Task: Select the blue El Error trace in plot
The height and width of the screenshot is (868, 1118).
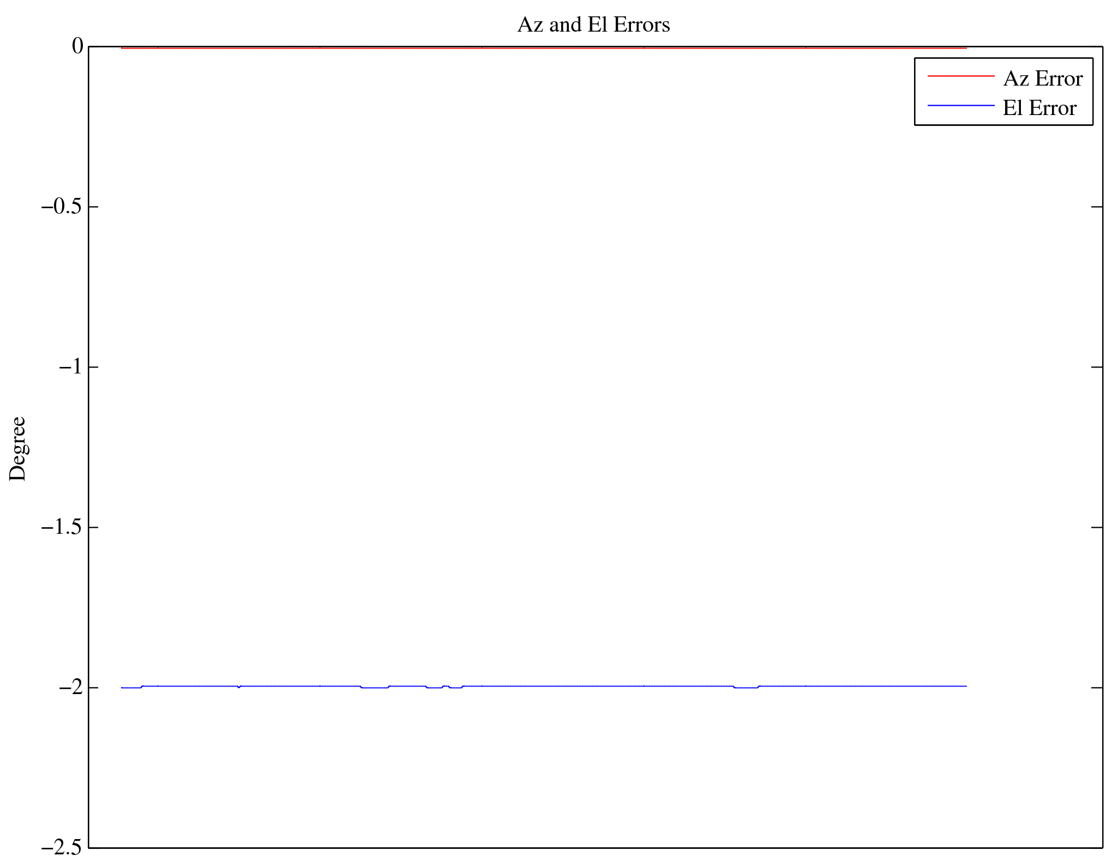Action: point(545,686)
